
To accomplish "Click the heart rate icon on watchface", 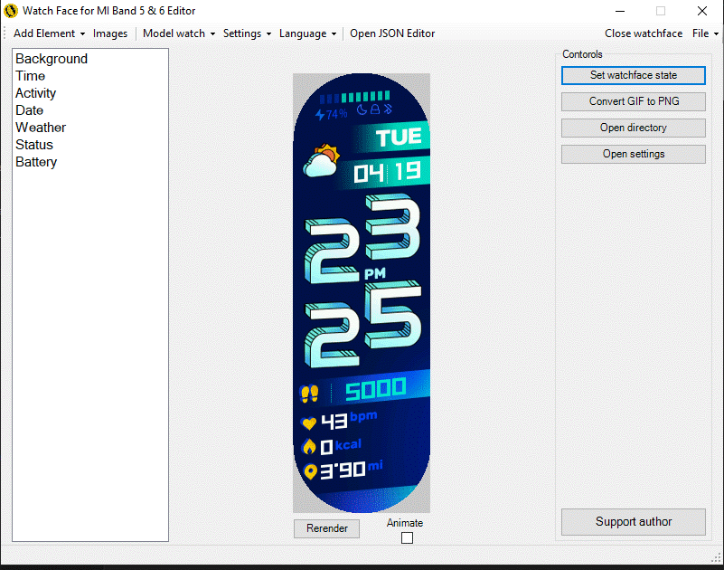I will coord(309,423).
